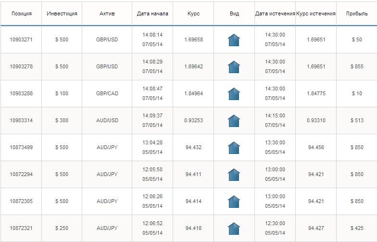Click the rate value 94.418
Screen dimensions: 377x242
point(193,228)
